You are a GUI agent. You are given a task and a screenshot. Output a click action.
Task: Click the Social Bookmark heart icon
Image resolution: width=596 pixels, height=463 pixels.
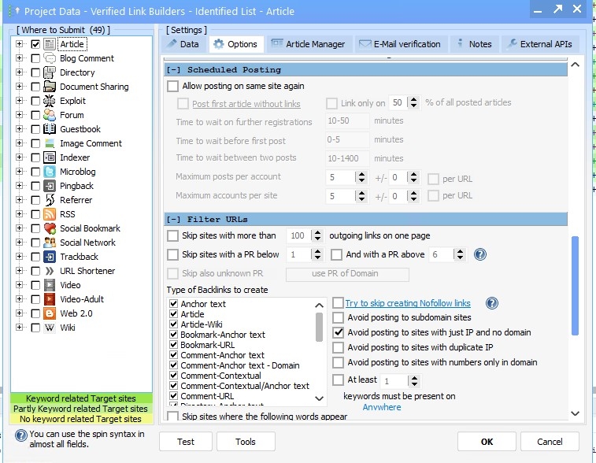[x=50, y=228]
